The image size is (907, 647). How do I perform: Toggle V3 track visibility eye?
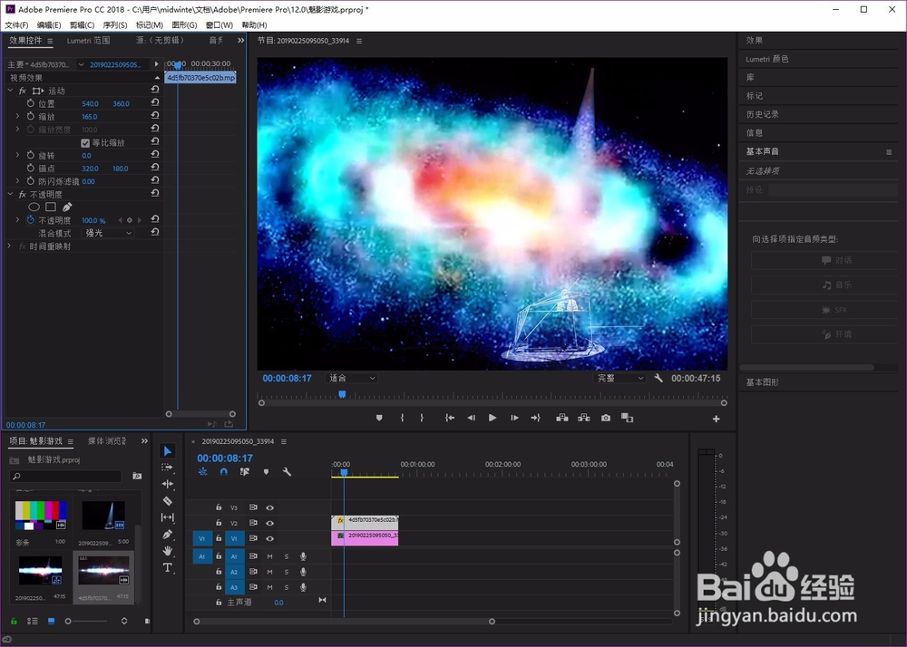(x=269, y=507)
